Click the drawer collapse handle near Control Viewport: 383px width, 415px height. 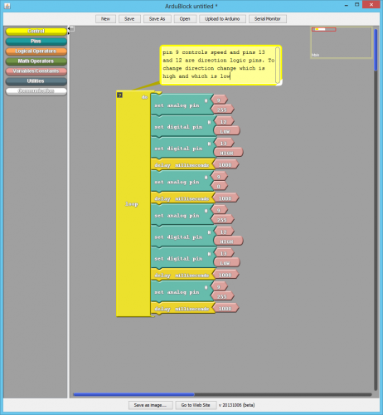pos(71,29)
